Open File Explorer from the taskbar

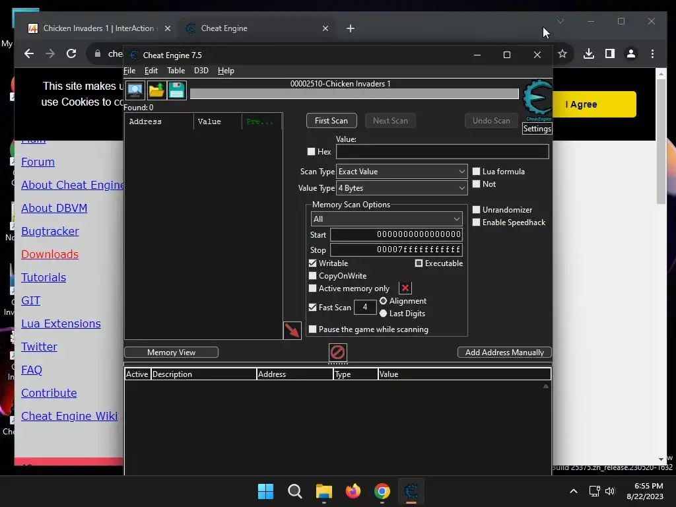click(323, 491)
